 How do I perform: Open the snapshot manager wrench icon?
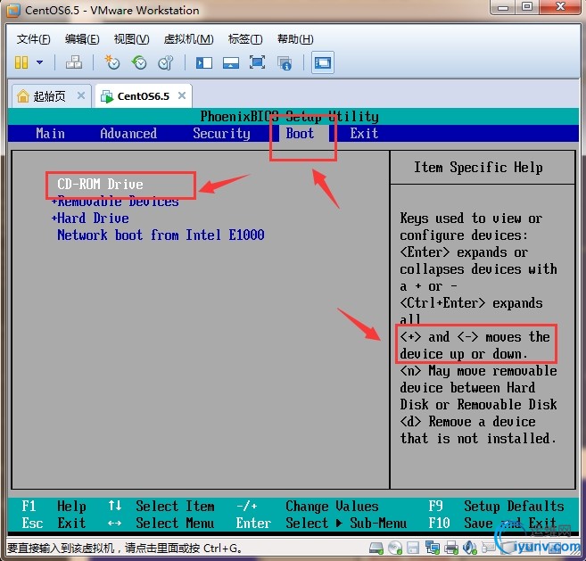click(166, 62)
